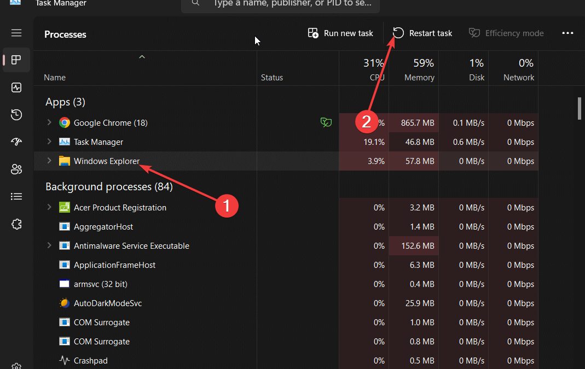The height and width of the screenshot is (369, 585).
Task: Open the Users page icon
Action: (16, 169)
